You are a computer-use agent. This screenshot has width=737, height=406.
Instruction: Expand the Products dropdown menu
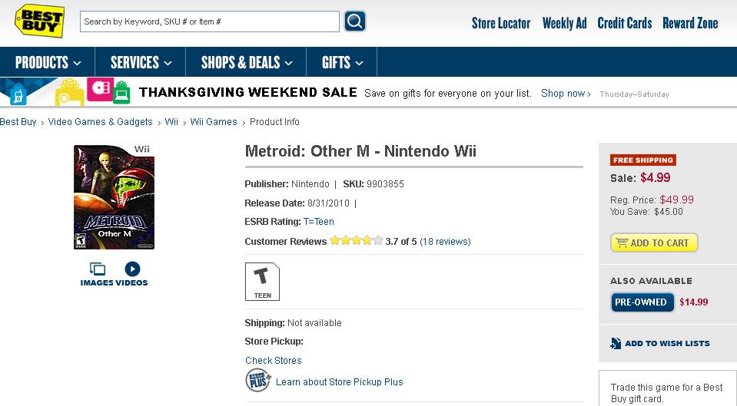(48, 62)
